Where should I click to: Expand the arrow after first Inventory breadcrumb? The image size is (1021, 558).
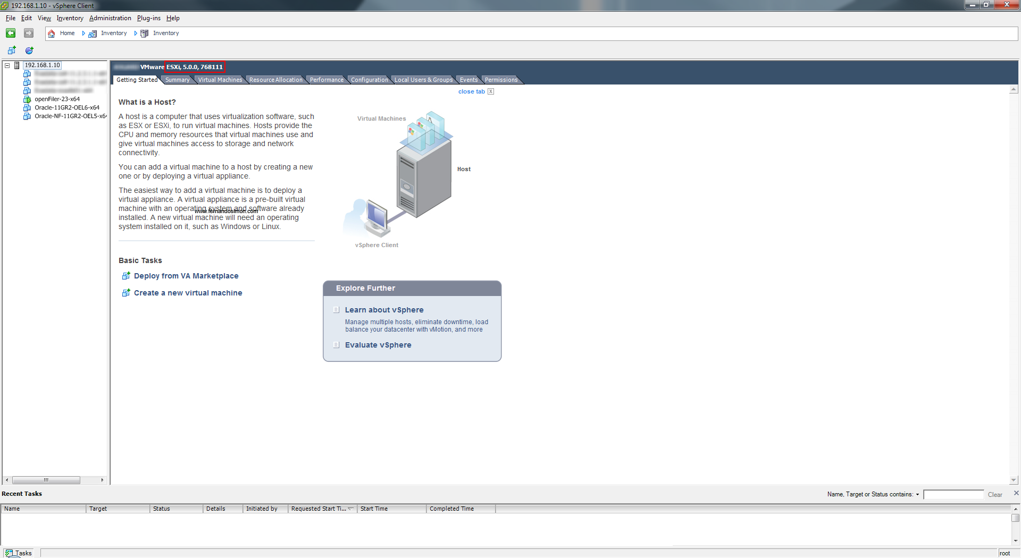pos(136,33)
